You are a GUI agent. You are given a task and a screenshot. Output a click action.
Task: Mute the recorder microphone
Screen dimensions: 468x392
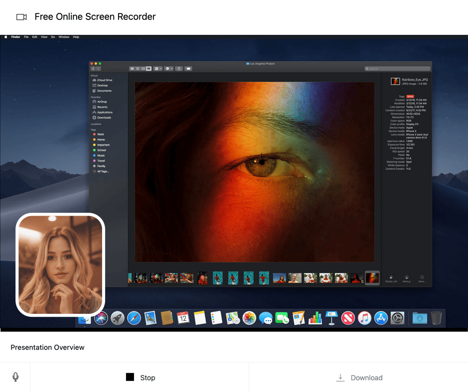[15, 377]
